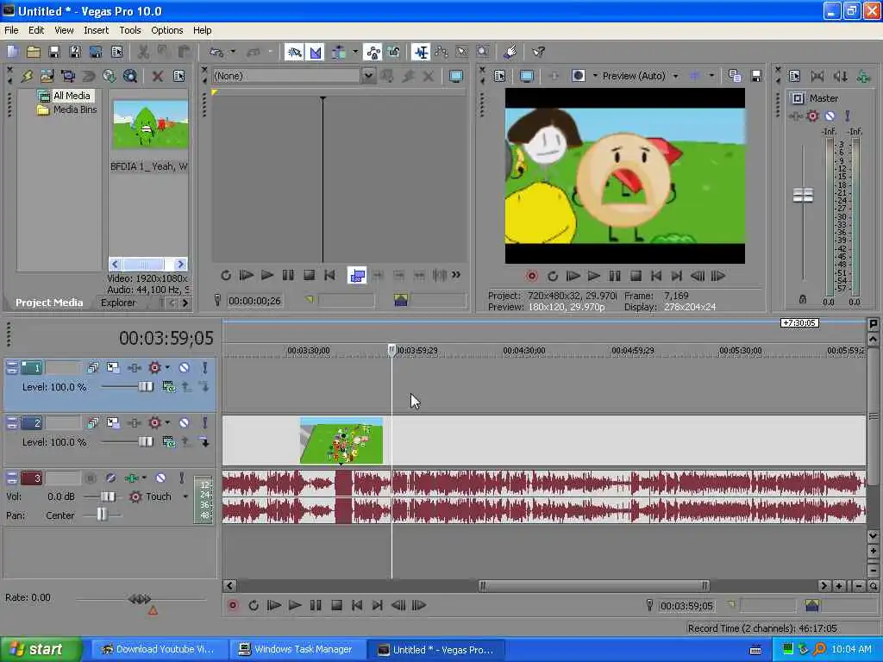The image size is (883, 662).
Task: Click timeline Play From Start button
Action: pyautogui.click(x=273, y=606)
